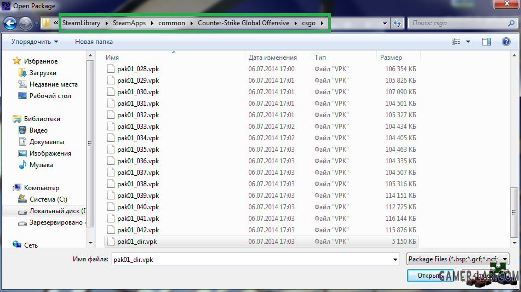
Task: Refresh the csgo folder view
Action: point(397,23)
